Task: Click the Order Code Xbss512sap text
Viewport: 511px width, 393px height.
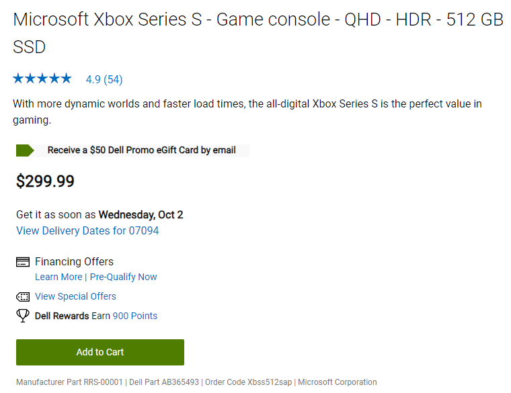Action: (248, 382)
